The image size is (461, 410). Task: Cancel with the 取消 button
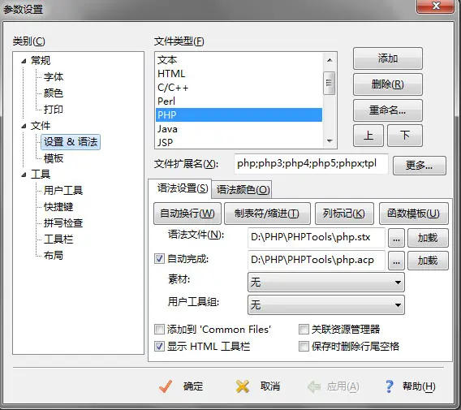(258, 386)
